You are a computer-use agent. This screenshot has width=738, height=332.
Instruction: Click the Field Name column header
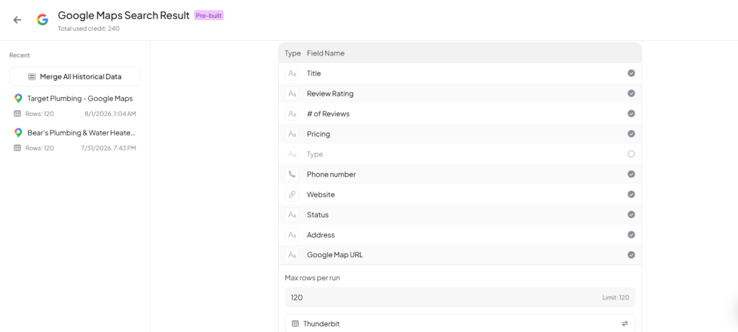tap(326, 53)
